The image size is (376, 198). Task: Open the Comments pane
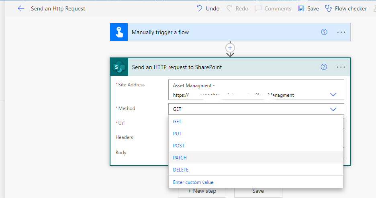click(x=273, y=8)
